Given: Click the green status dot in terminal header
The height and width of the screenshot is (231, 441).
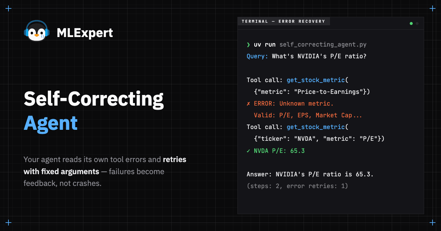Looking at the screenshot, I should coord(411,23).
